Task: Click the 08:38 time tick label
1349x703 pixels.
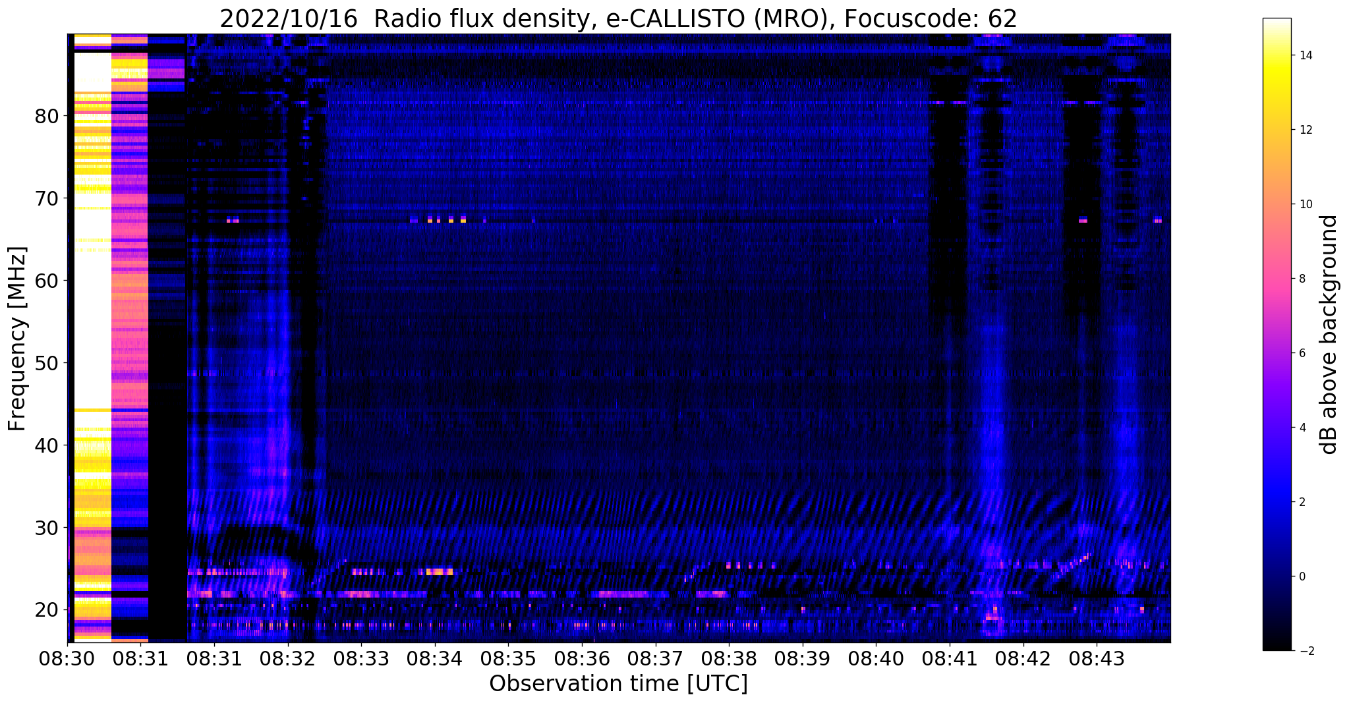Action: coord(730,658)
